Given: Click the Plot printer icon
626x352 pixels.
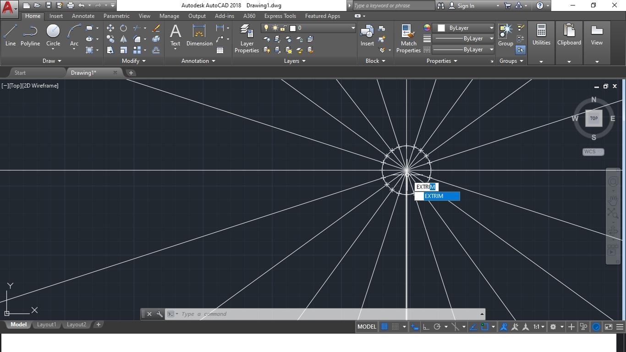Looking at the screenshot, I should click(x=70, y=5).
